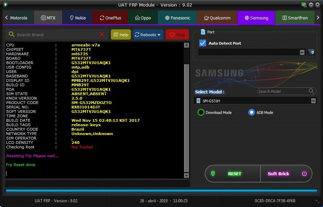Viewport: 323px width, 207px height.
Task: Click the hardware value mt6735
Action: [x=80, y=54]
